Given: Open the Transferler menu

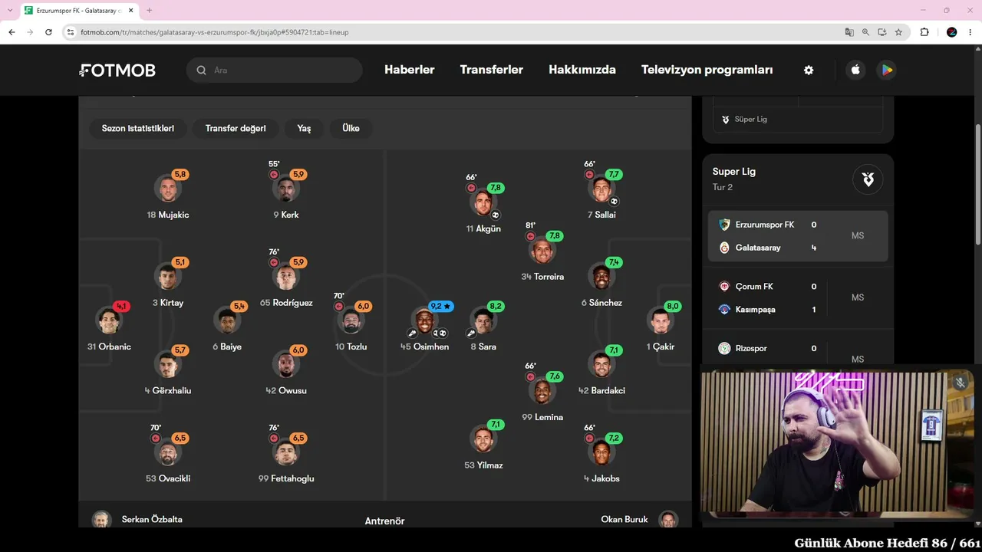Looking at the screenshot, I should 492,70.
